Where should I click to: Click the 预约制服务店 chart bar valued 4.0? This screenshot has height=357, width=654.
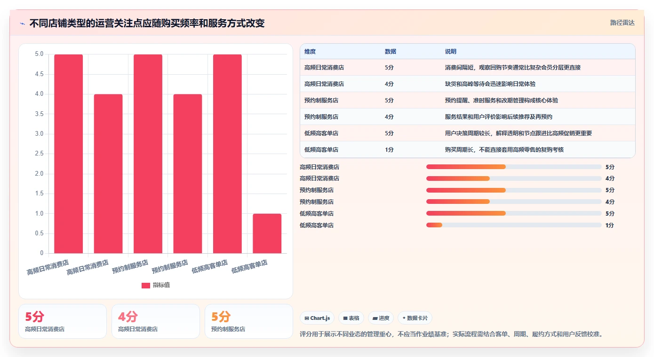(188, 174)
